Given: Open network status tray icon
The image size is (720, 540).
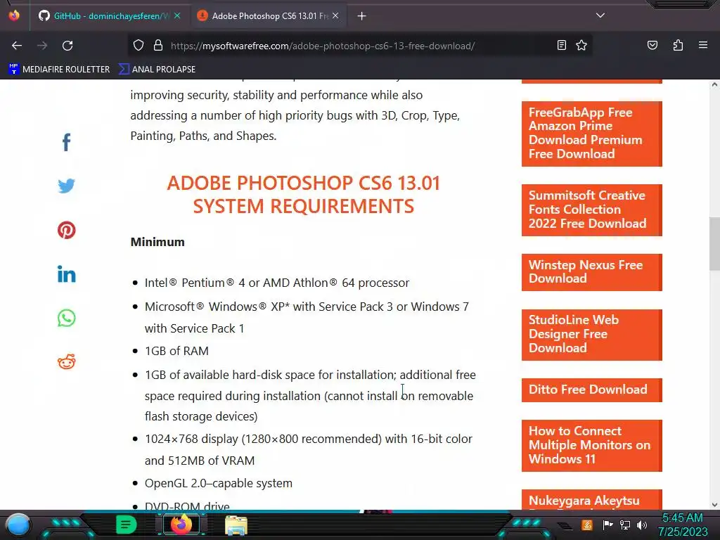Looking at the screenshot, I should [x=624, y=525].
